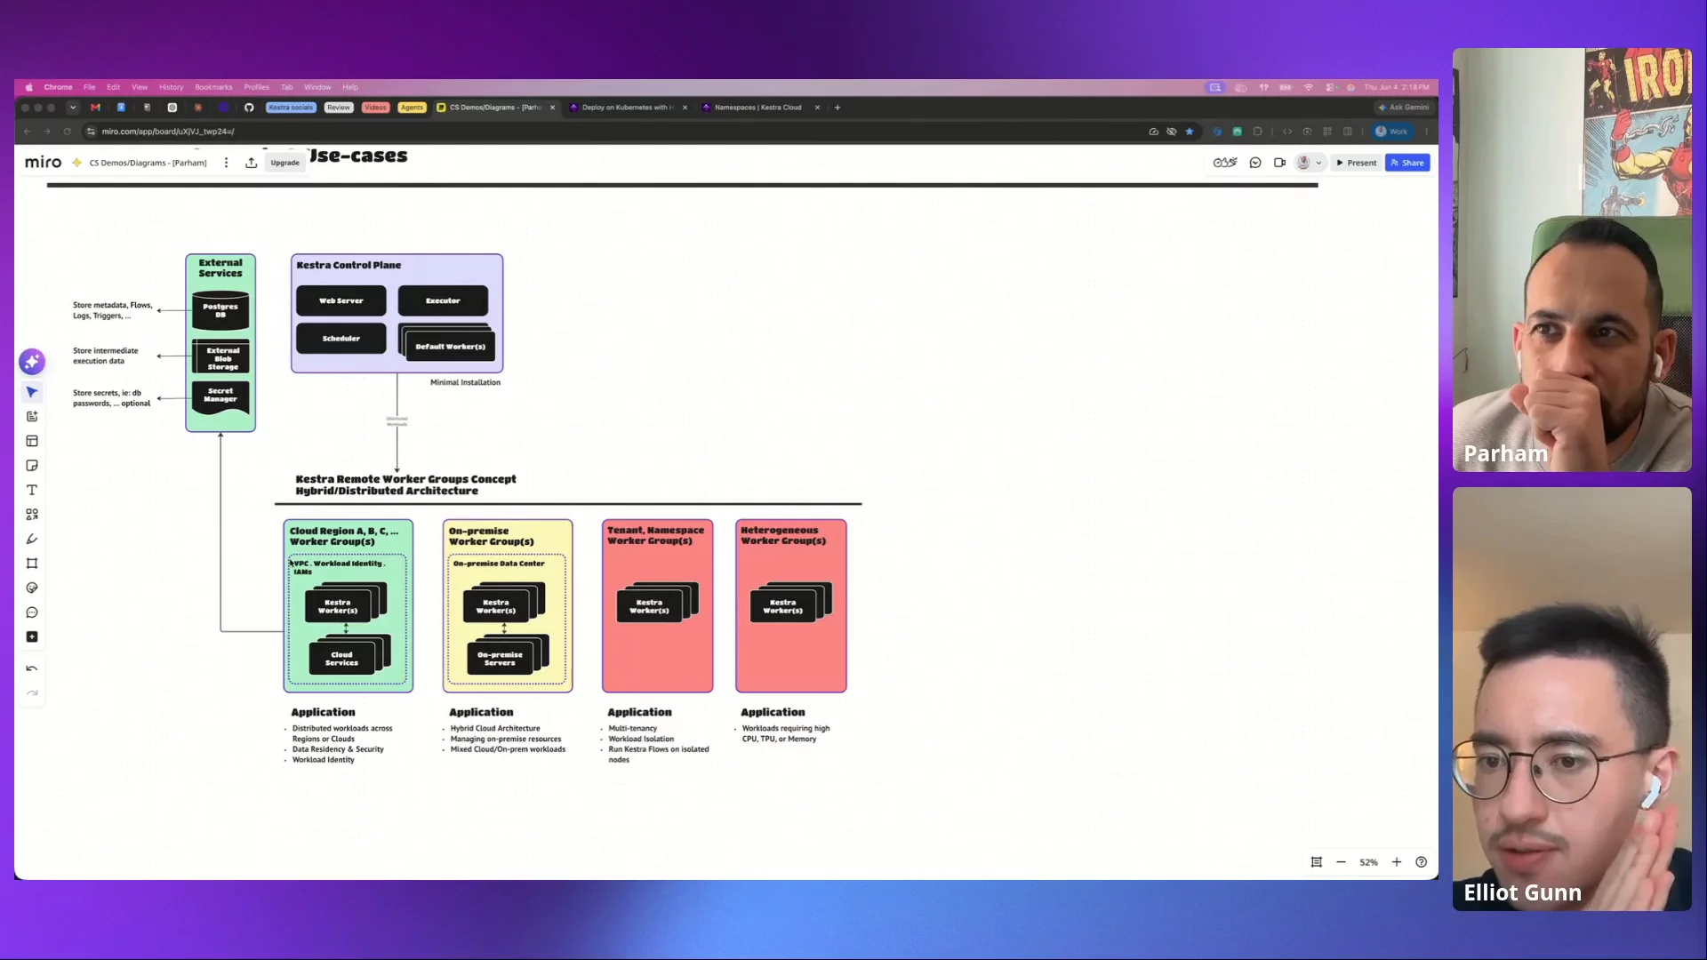The image size is (1707, 960).
Task: Open a new Chrome tab
Action: (x=837, y=108)
